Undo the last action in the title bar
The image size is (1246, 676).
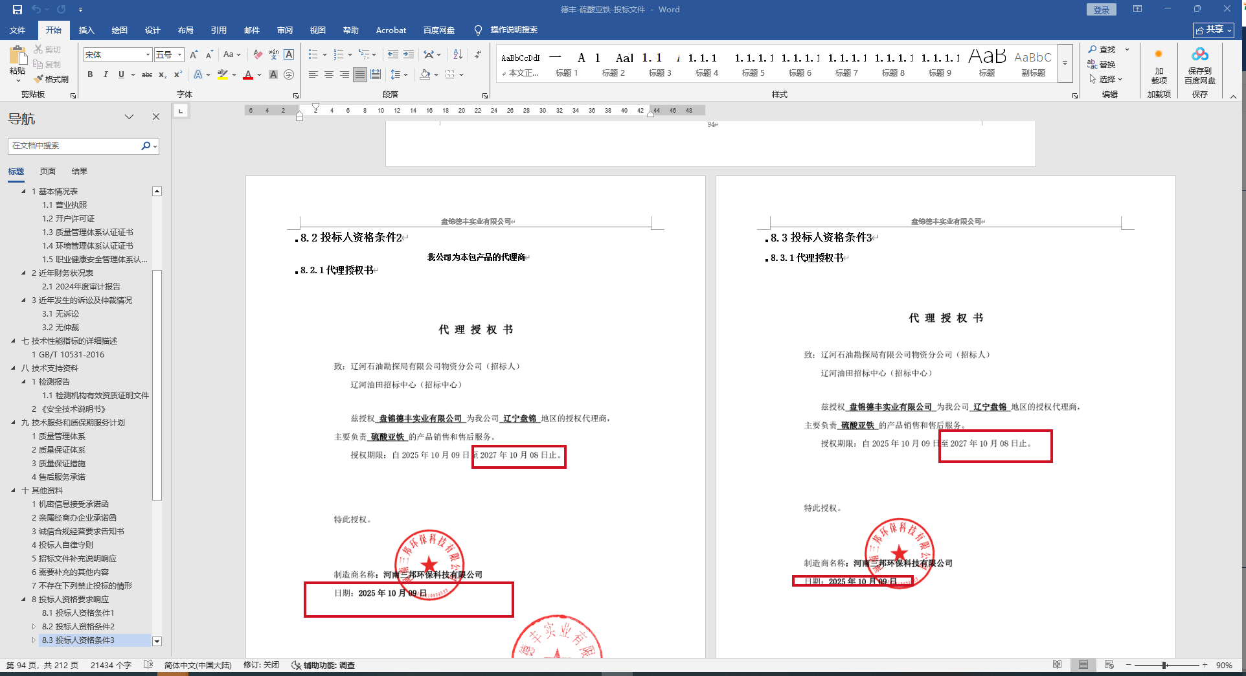[x=36, y=10]
